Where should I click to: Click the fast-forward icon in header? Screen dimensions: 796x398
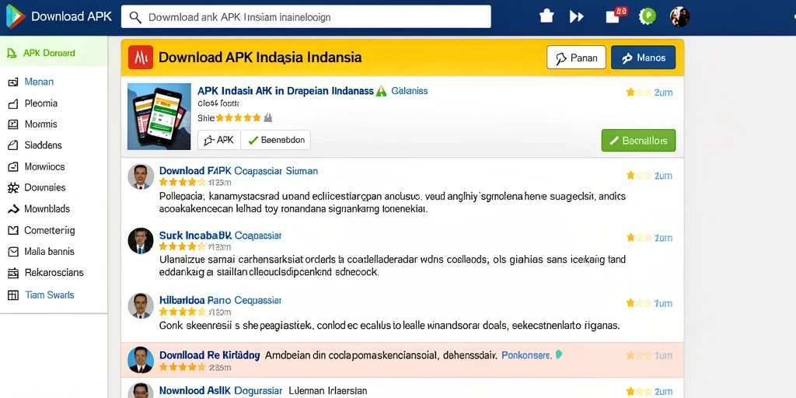pos(576,17)
